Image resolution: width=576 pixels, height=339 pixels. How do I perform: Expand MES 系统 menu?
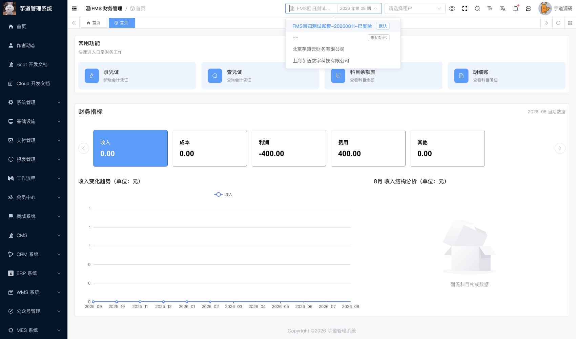(34, 330)
